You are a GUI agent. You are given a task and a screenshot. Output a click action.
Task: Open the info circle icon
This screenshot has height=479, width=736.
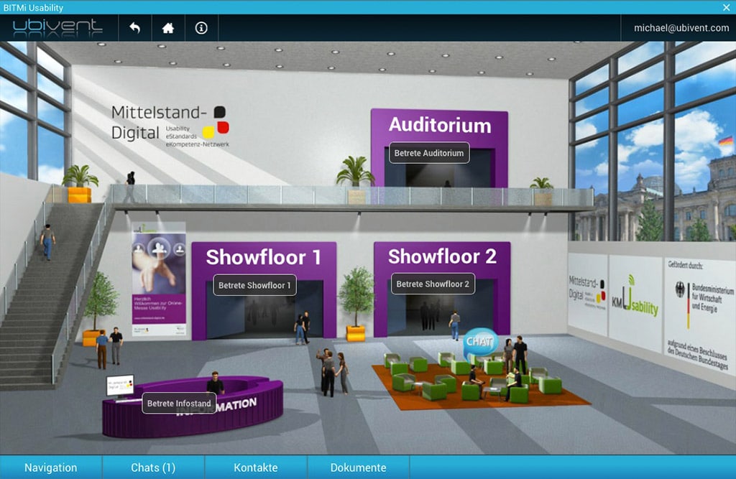pos(201,28)
